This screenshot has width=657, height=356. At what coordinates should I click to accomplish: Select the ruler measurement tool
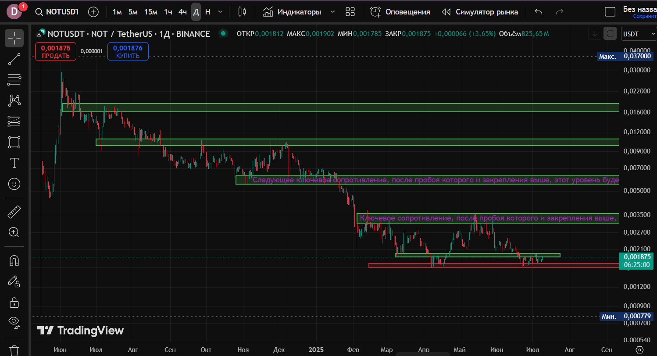[14, 213]
